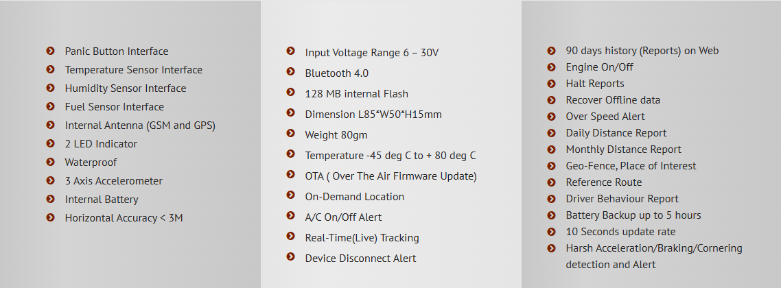Image resolution: width=781 pixels, height=288 pixels.
Task: Click Input Voltage Range 6 – 30V text
Action: [x=371, y=53]
